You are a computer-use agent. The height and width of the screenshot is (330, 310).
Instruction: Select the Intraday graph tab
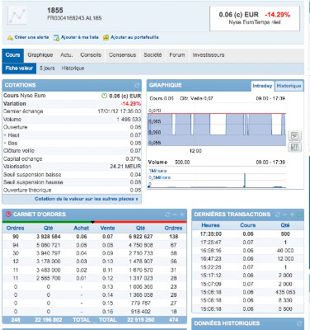[x=262, y=86]
